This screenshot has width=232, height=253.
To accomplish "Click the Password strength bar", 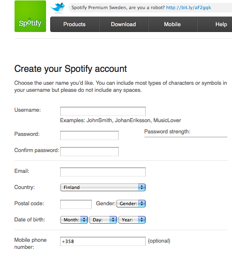I will click(x=186, y=137).
